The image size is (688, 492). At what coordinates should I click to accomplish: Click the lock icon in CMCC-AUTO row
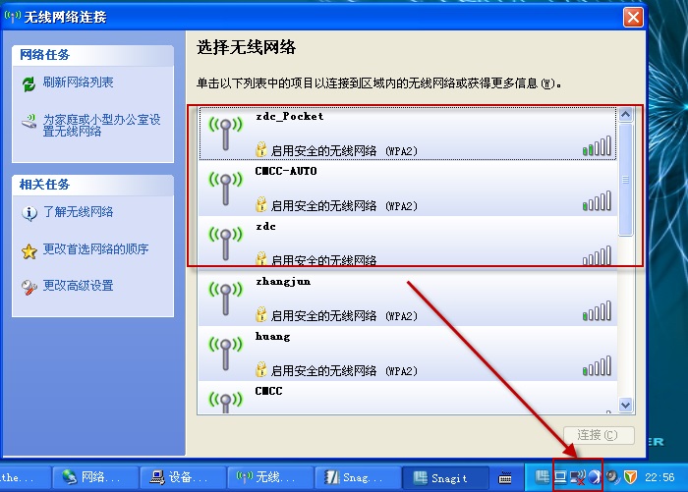click(x=261, y=204)
